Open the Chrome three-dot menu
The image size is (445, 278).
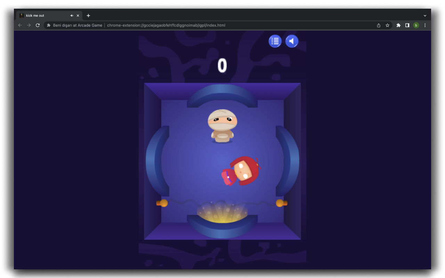coord(425,25)
